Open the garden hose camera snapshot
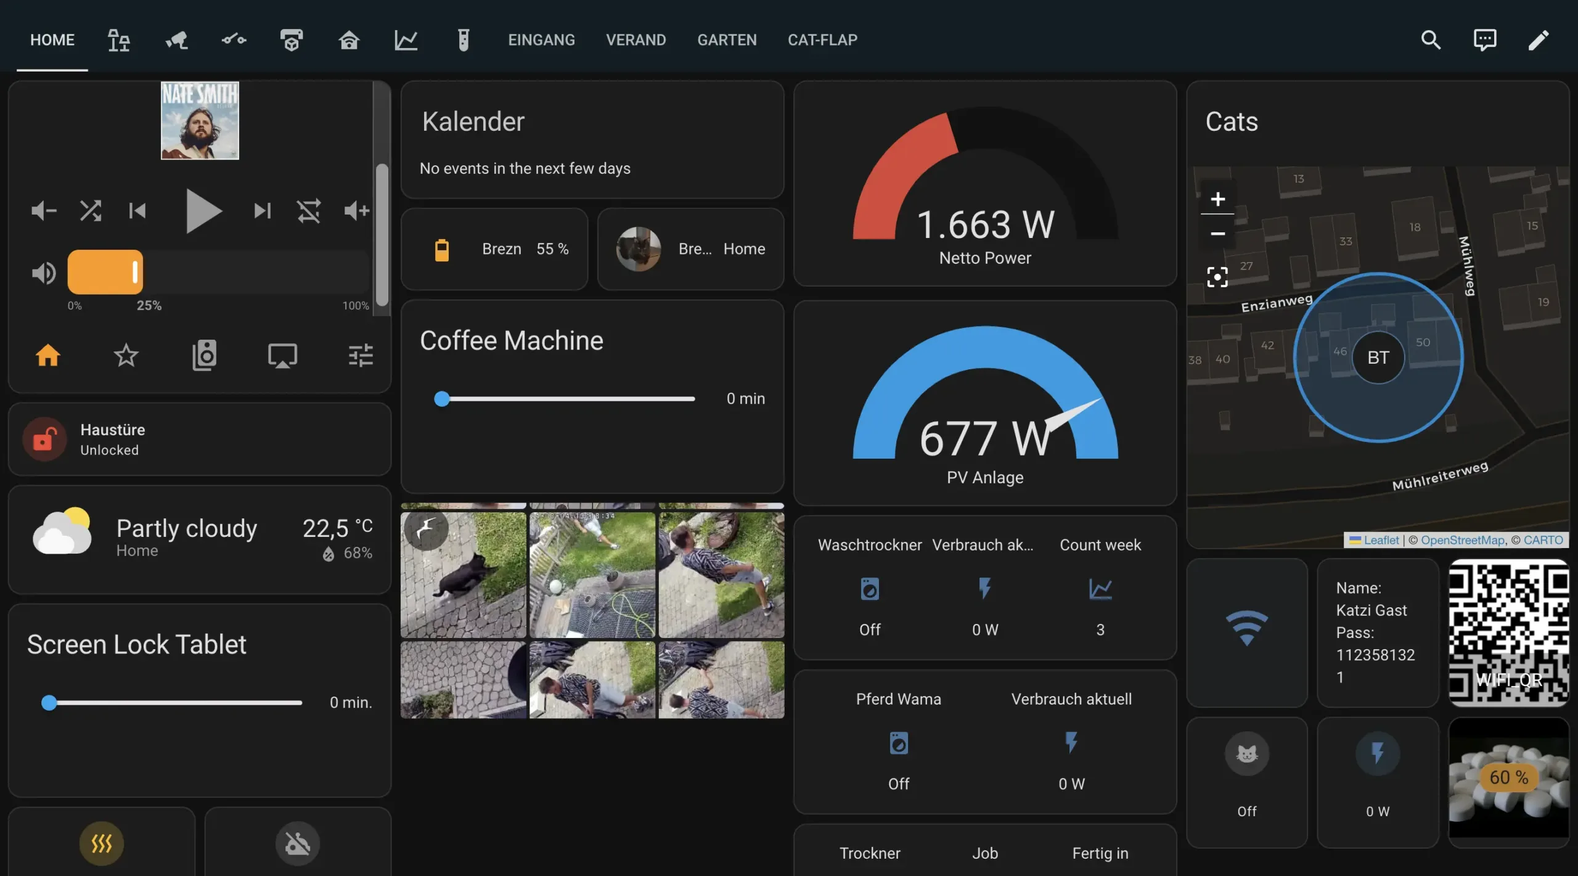The image size is (1578, 876). (x=592, y=575)
